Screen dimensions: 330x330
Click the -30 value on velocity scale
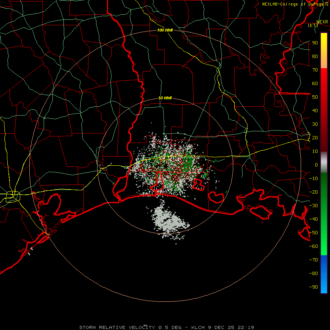pyautogui.click(x=313, y=206)
